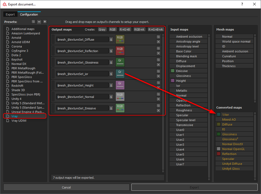Duplicate the Normal output map row
The width and height of the screenshot is (261, 194).
click(x=158, y=94)
